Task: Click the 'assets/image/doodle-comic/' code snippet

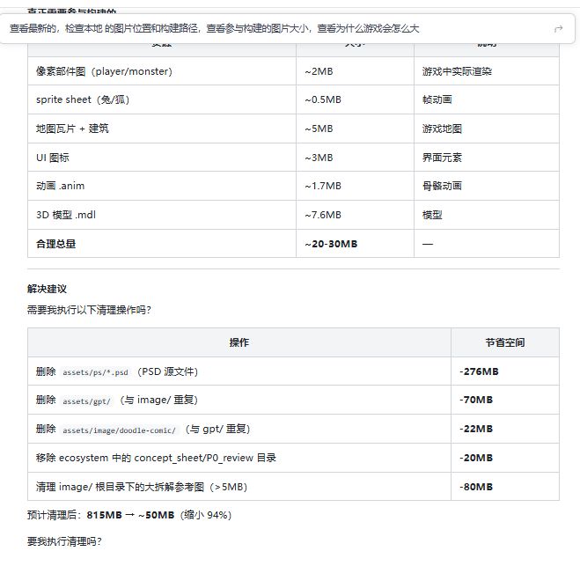Action: coord(119,430)
